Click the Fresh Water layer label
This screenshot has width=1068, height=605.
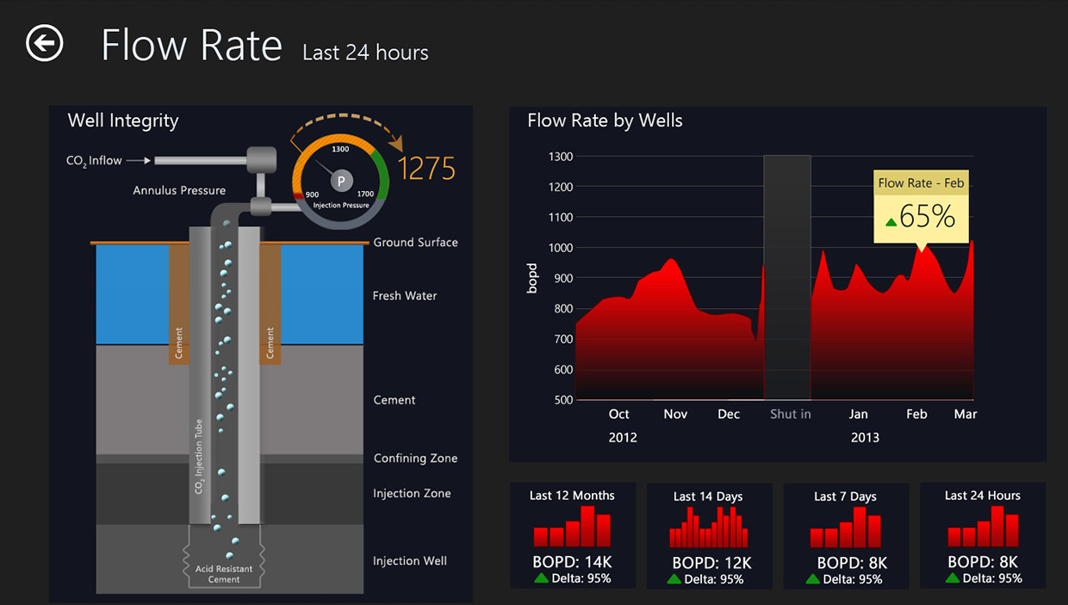404,296
